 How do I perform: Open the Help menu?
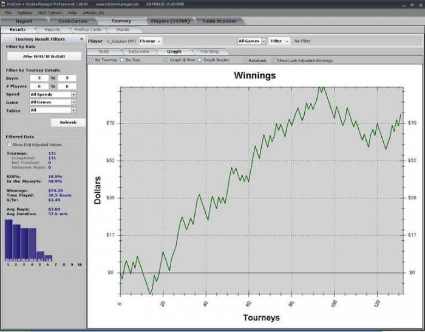click(72, 13)
